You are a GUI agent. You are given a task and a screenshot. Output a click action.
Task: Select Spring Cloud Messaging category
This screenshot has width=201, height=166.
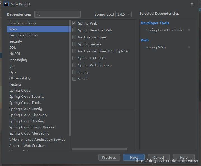coord(38,133)
